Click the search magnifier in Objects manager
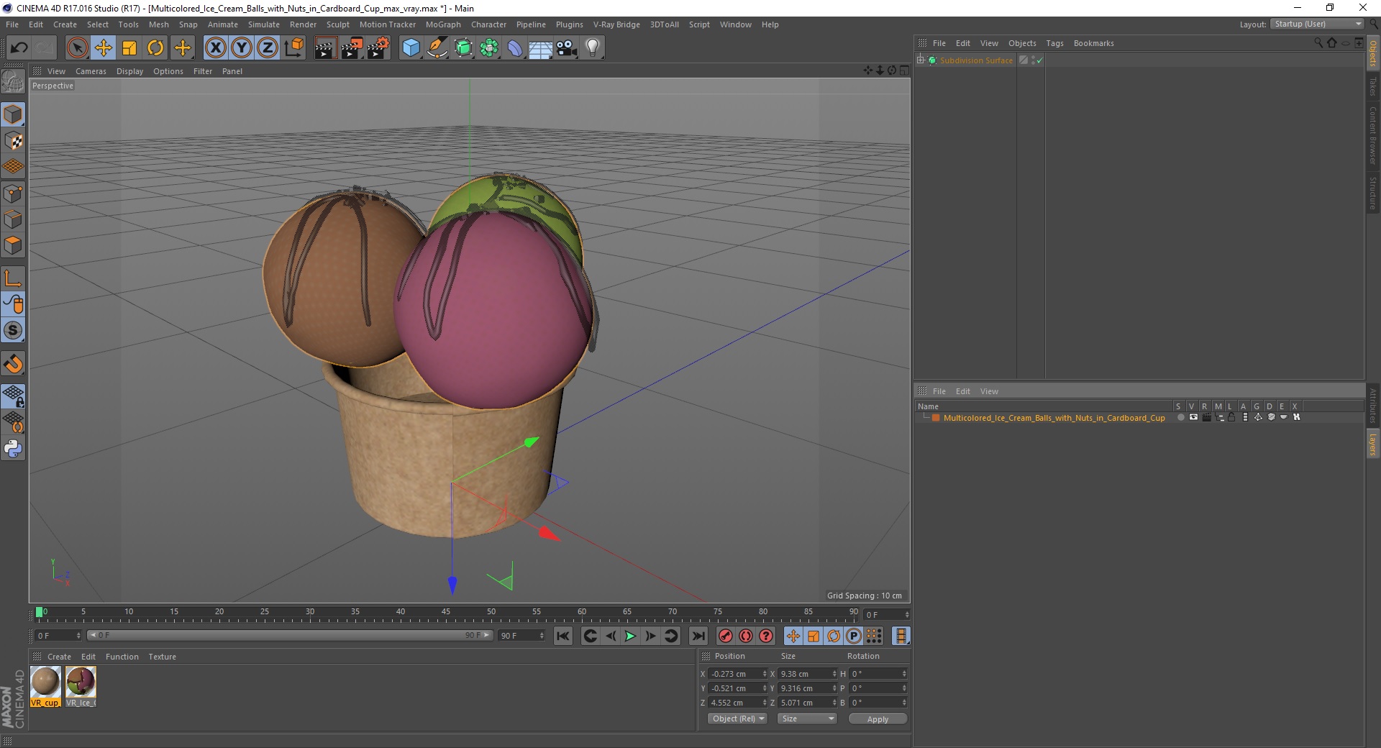Viewport: 1381px width, 748px height. coord(1318,43)
